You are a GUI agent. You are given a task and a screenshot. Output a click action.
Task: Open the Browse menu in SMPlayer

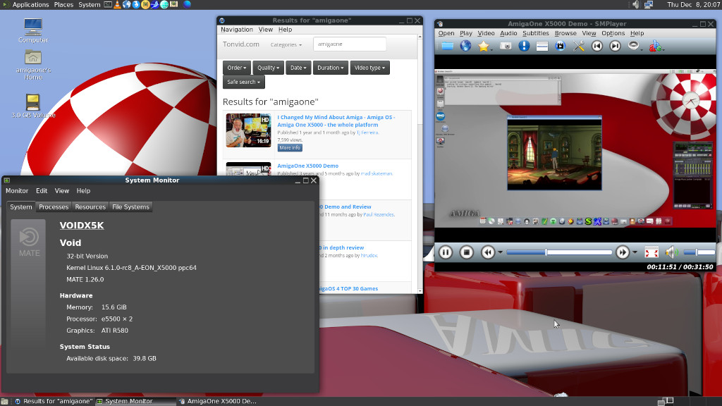click(x=565, y=33)
